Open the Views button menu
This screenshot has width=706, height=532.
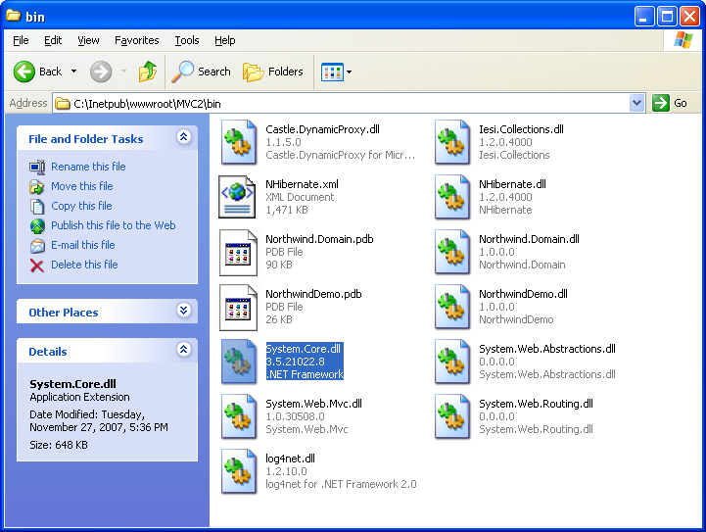[336, 72]
